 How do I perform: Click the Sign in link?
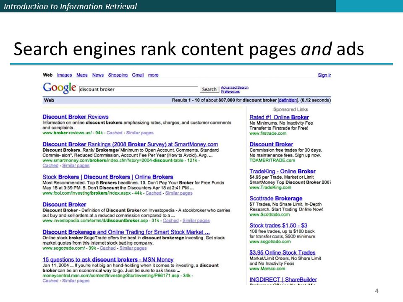click(x=324, y=75)
